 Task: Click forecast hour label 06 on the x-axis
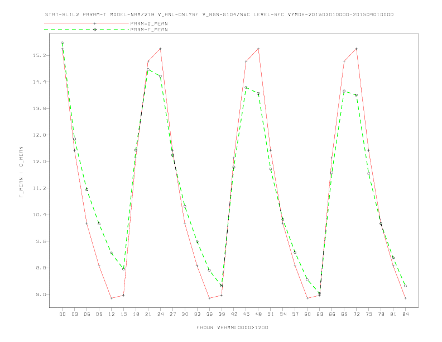click(87, 314)
